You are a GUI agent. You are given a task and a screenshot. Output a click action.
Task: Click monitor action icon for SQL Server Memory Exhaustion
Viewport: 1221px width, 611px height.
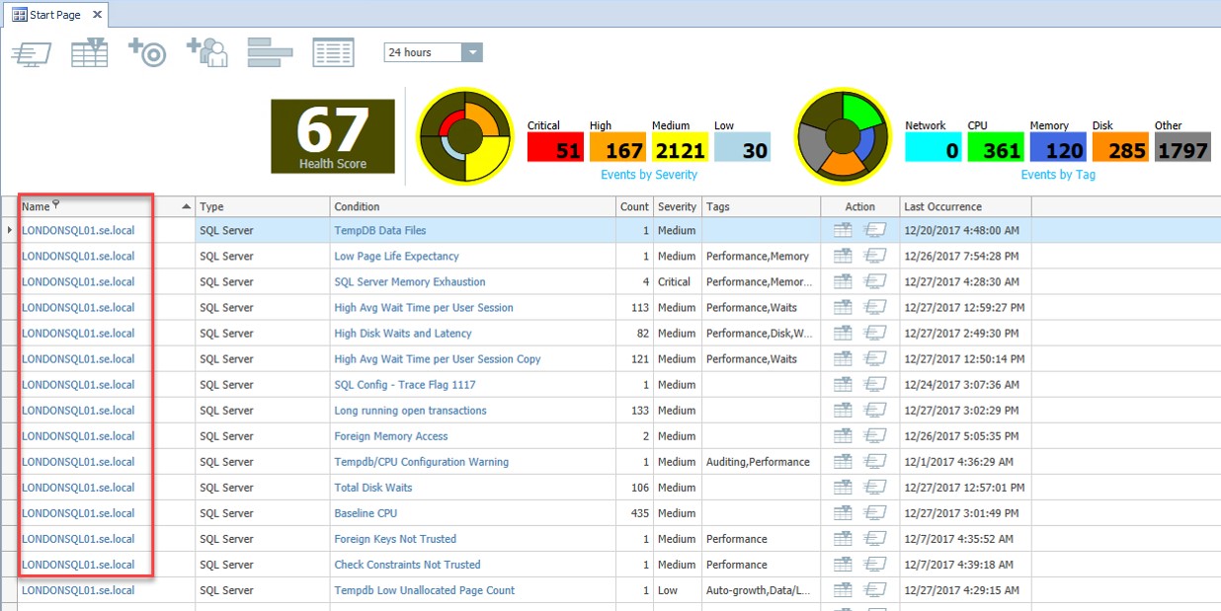tap(875, 281)
